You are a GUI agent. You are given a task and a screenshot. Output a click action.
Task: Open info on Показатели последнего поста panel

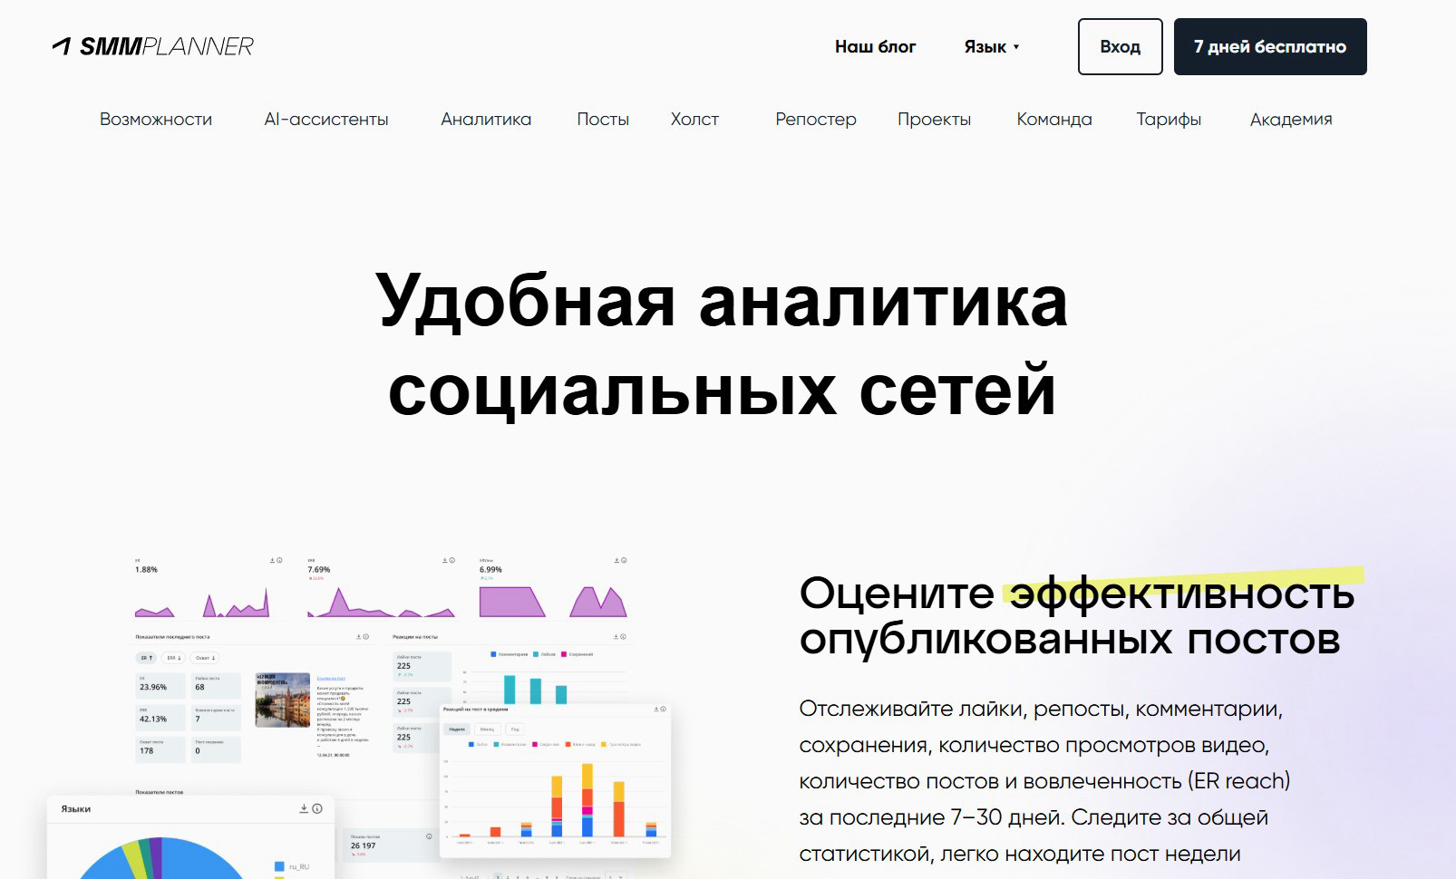coord(364,636)
